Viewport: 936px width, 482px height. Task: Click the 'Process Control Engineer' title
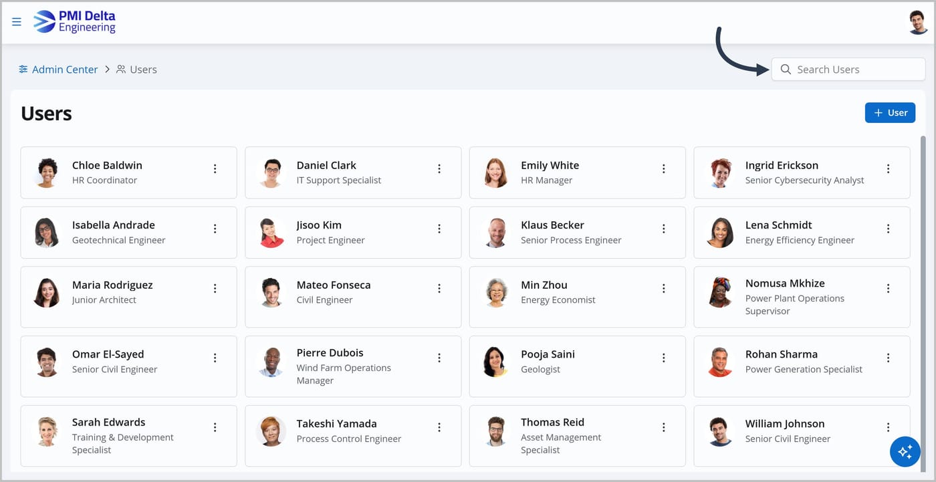[x=349, y=439]
